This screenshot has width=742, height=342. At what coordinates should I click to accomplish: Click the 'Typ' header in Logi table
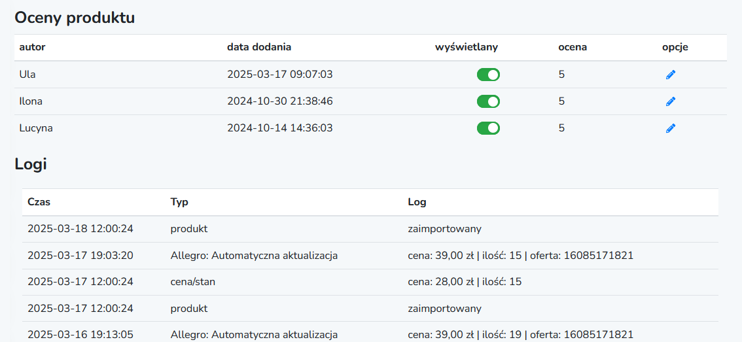point(179,202)
